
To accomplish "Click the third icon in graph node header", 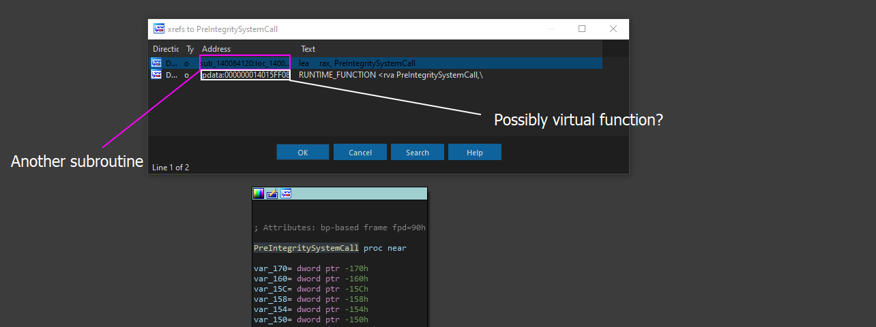I will pyautogui.click(x=286, y=193).
